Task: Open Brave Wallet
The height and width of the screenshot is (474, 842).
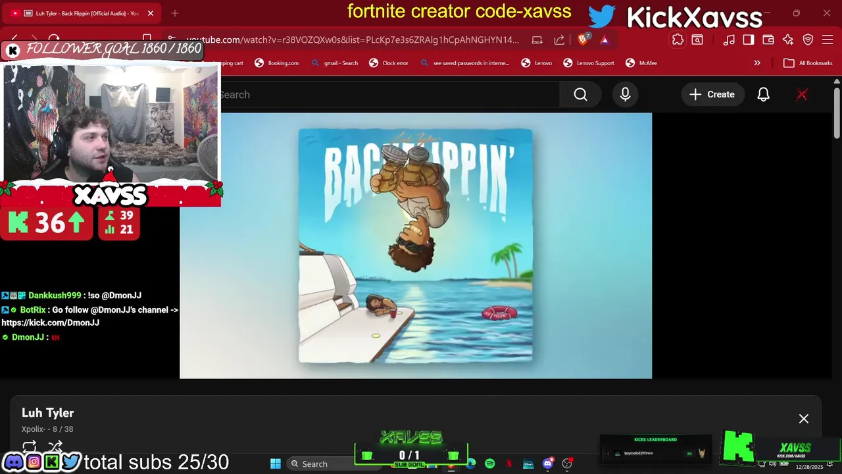Action: tap(768, 39)
